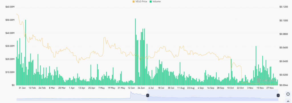Viewport: 292px width, 103px height.
Task: Click the 6 Jul date label
Action: (151, 88)
